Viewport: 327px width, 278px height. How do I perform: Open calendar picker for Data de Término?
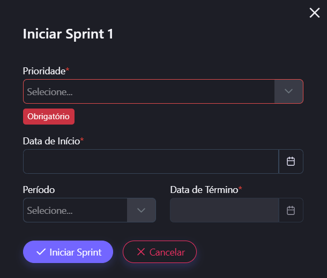[x=291, y=210]
